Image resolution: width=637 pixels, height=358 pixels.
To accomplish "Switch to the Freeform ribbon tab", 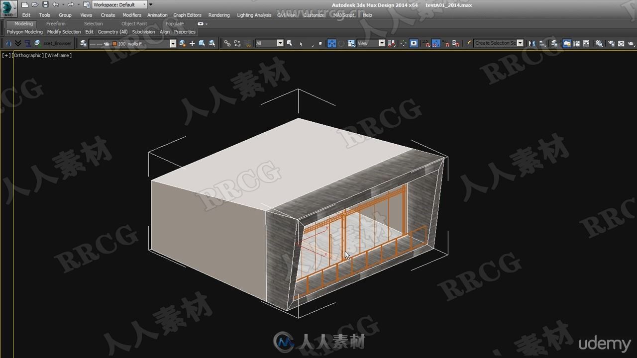I will (x=56, y=24).
